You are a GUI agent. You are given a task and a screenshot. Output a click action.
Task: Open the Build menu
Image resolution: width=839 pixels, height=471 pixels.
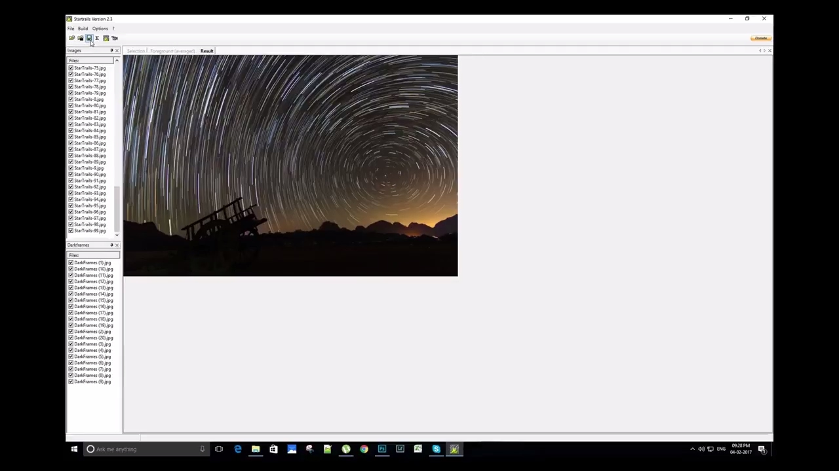(83, 29)
